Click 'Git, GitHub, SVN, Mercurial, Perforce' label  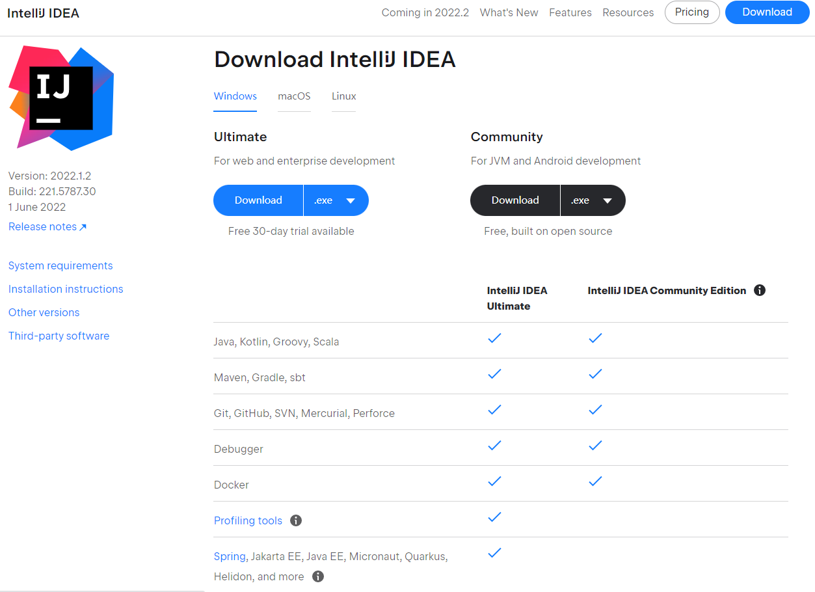304,413
